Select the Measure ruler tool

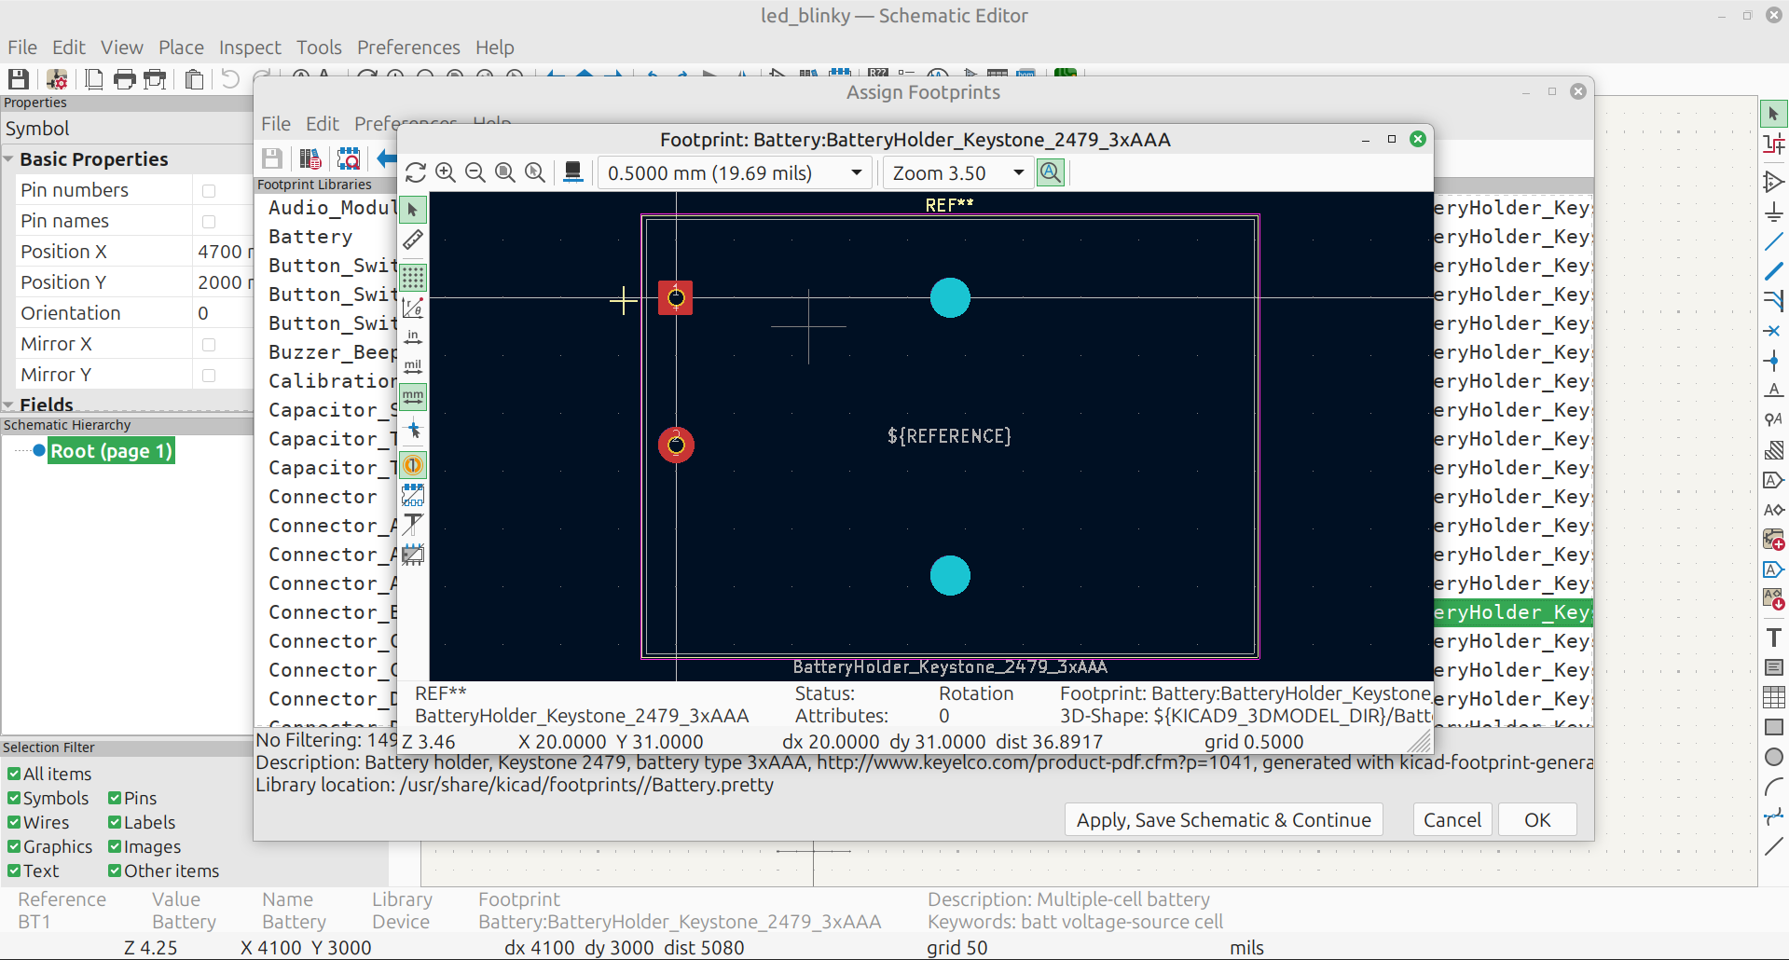413,240
